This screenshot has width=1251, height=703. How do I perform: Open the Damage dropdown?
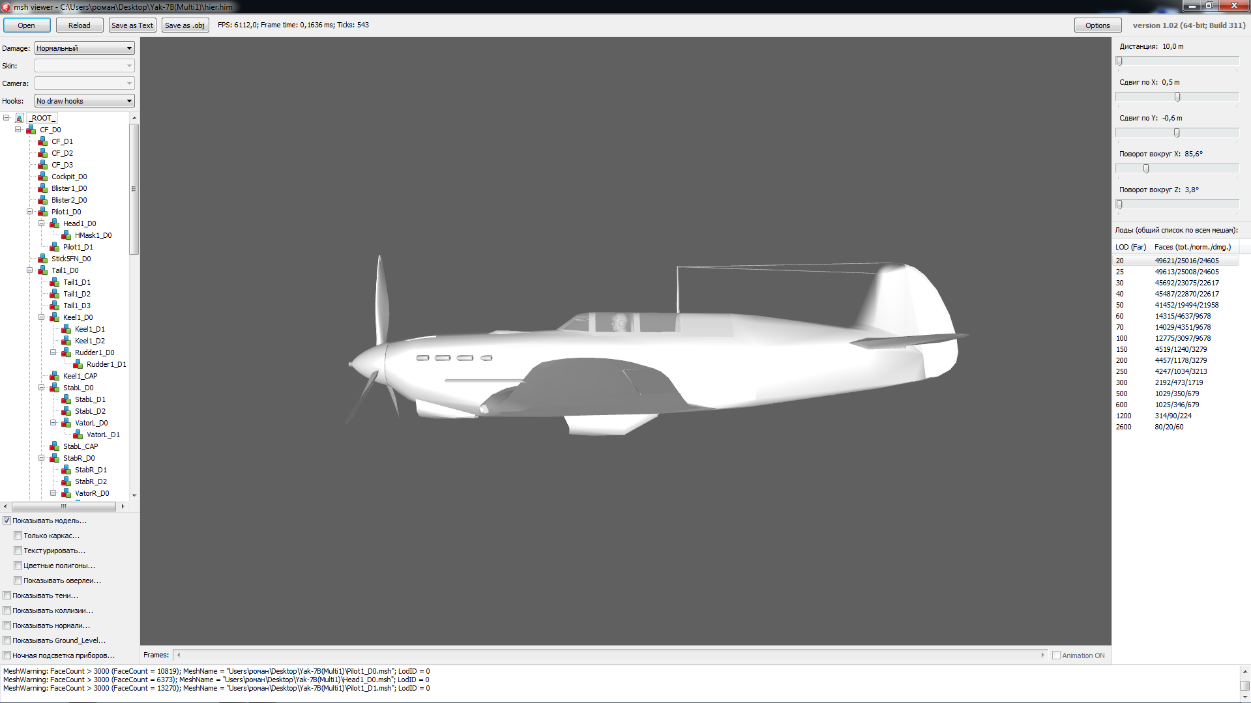(85, 48)
